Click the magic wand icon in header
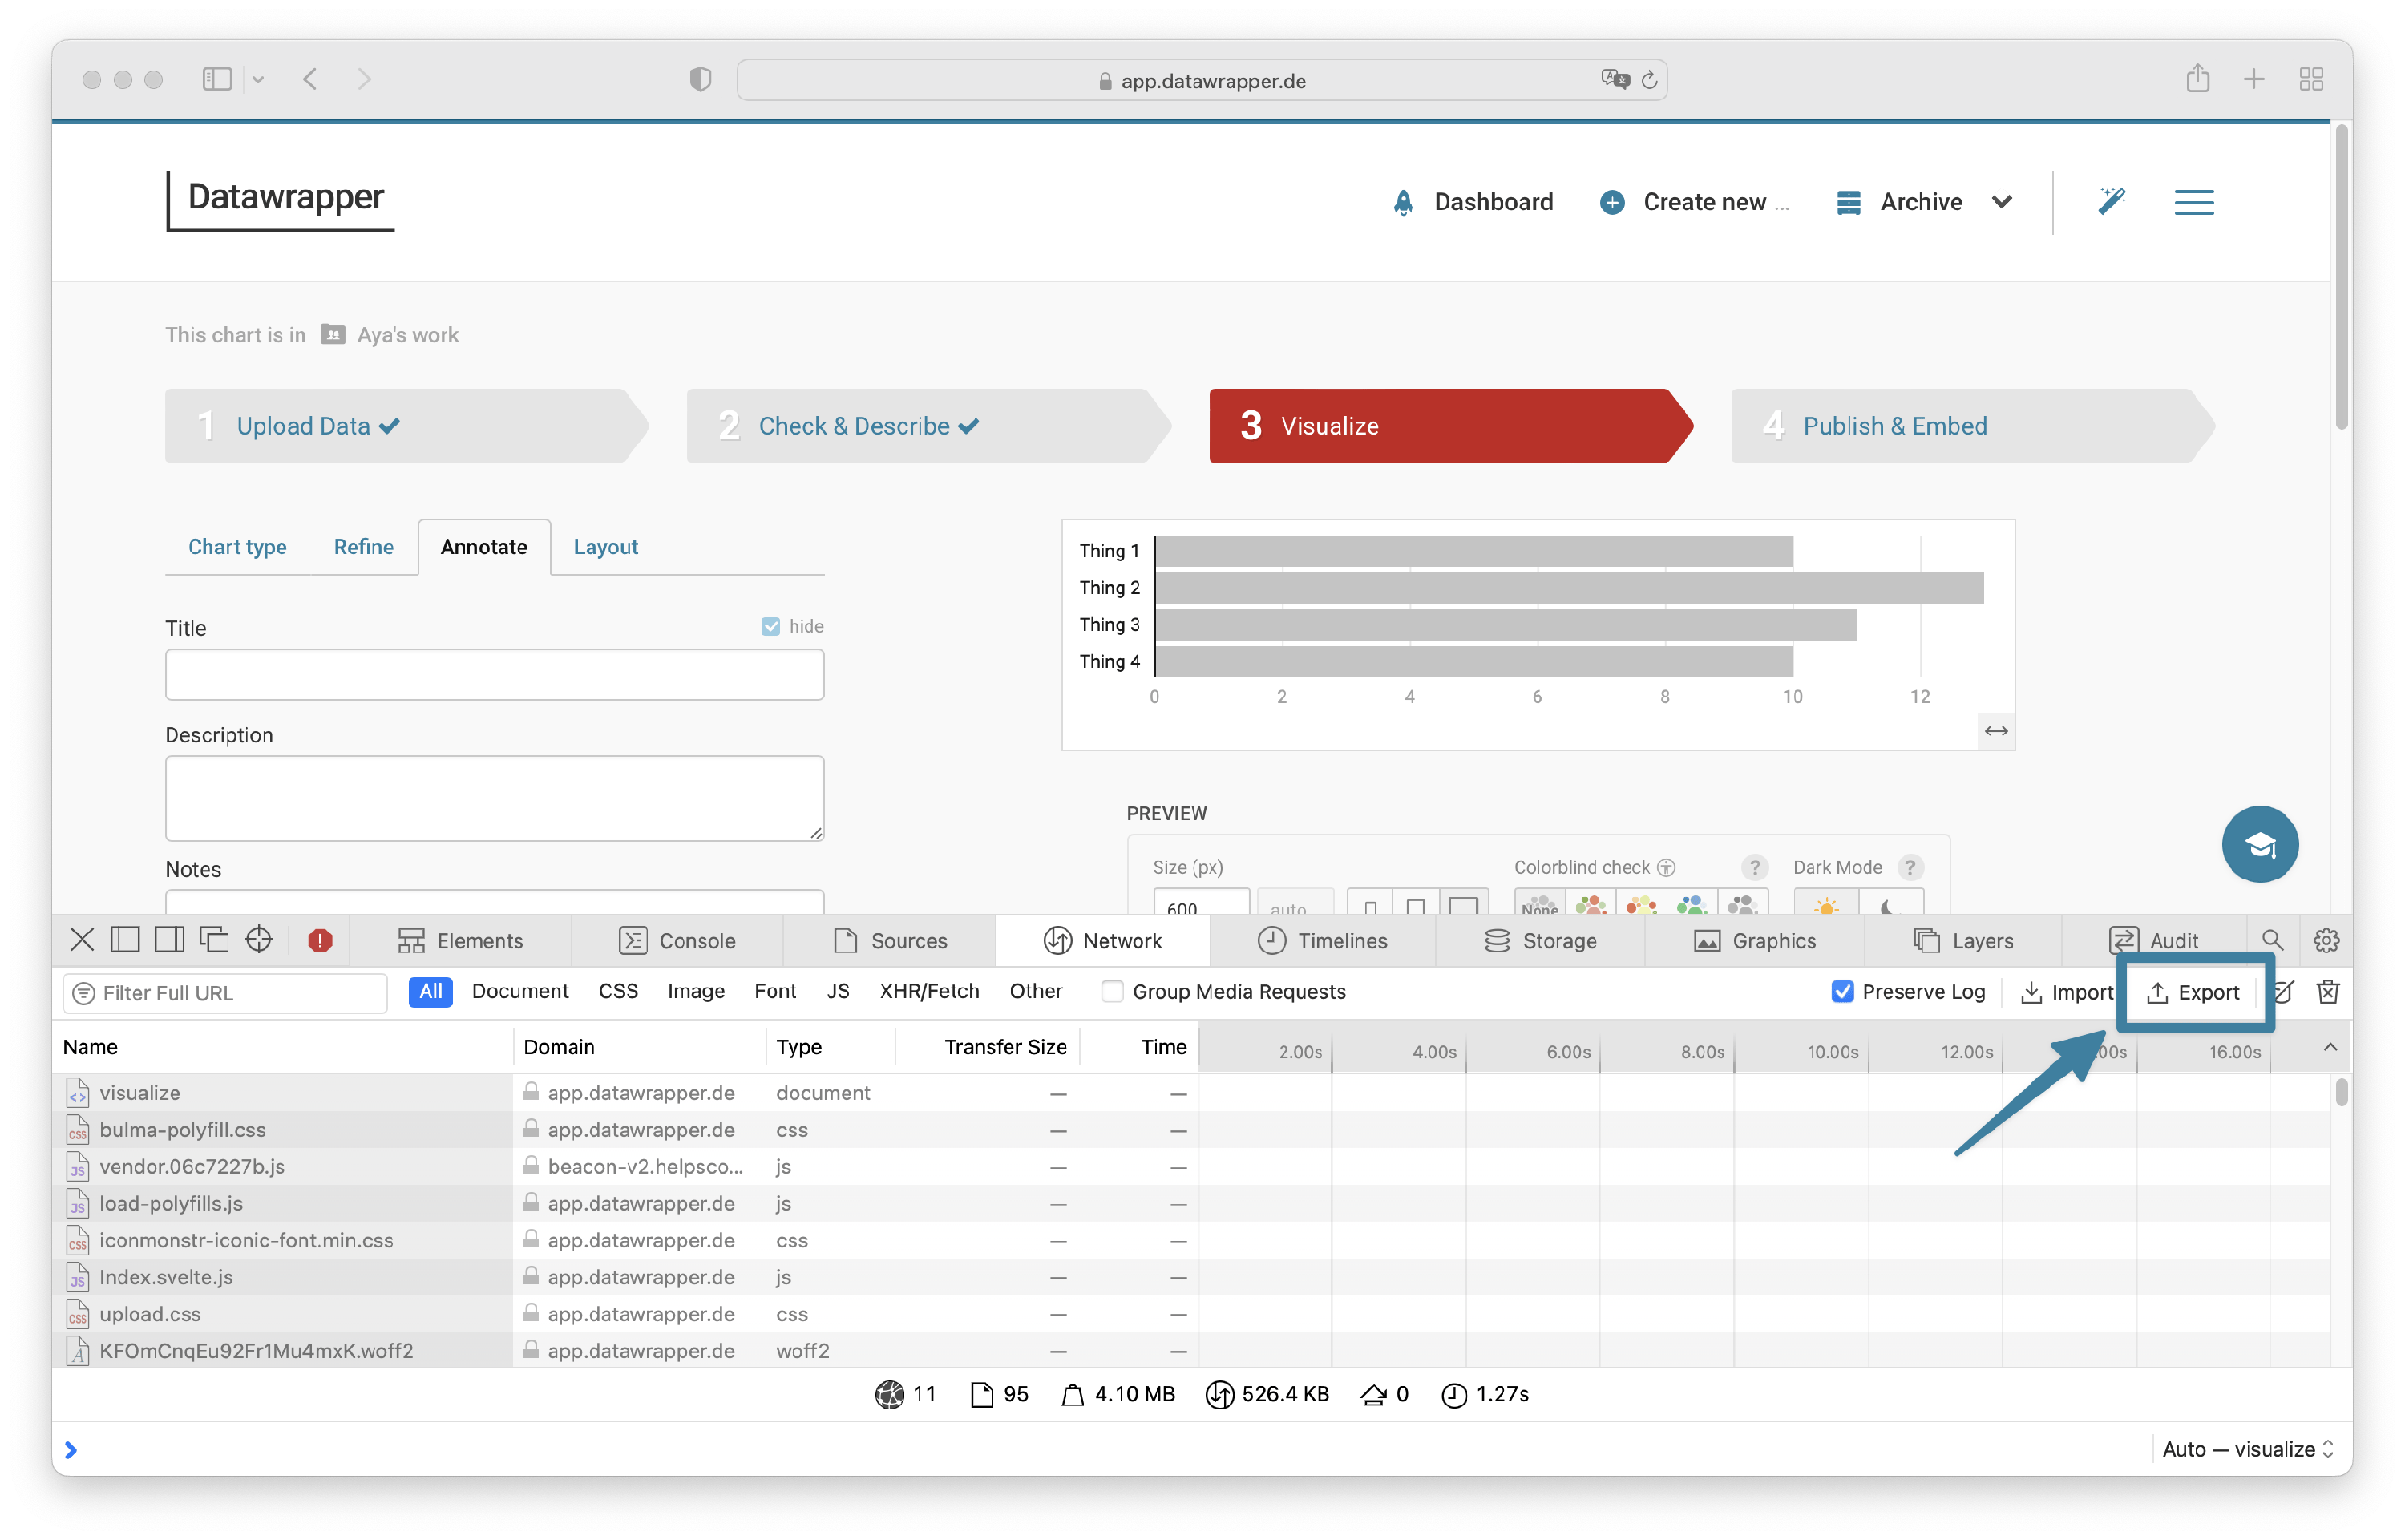This screenshot has width=2405, height=1540. 2111,202
